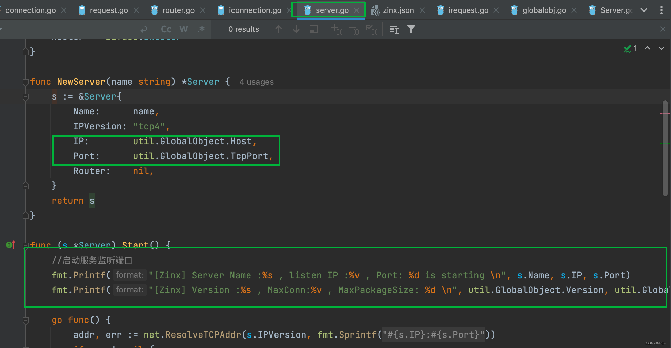Collapse the &Server struct literal fold

click(26, 97)
